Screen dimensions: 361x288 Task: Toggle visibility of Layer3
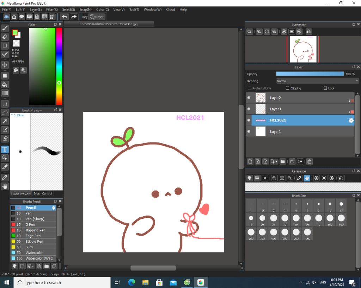(249, 109)
